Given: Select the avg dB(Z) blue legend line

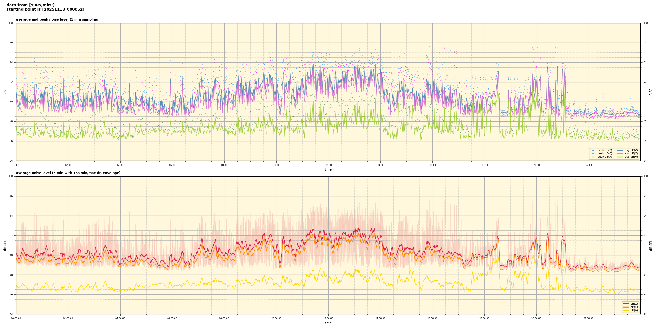Looking at the screenshot, I should [620, 150].
